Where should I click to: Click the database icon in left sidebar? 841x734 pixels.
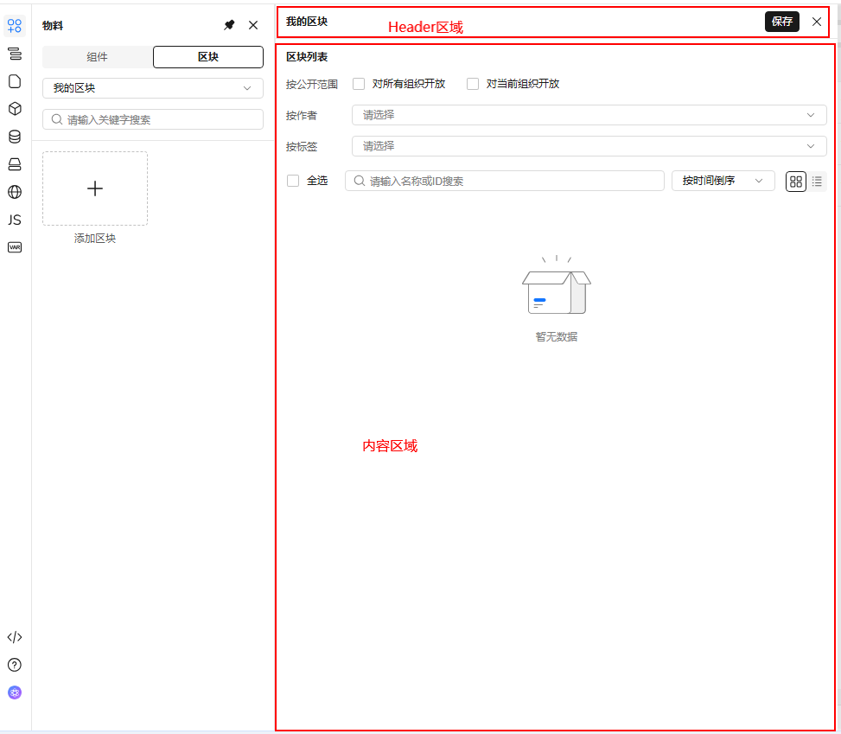pyautogui.click(x=14, y=137)
